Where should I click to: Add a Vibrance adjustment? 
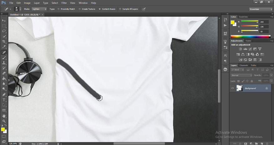tap(260, 49)
